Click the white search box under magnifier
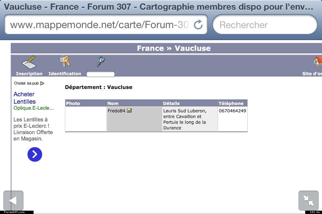 coord(101,74)
